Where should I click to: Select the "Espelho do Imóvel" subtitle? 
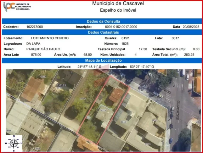pyautogui.click(x=118, y=10)
